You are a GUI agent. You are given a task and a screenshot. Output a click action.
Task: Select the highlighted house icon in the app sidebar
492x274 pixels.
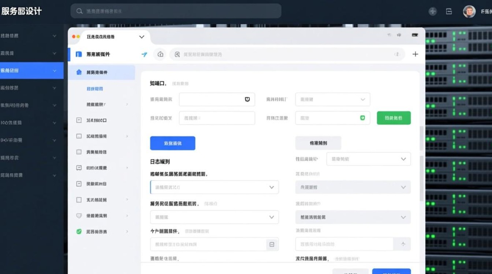[79, 73]
